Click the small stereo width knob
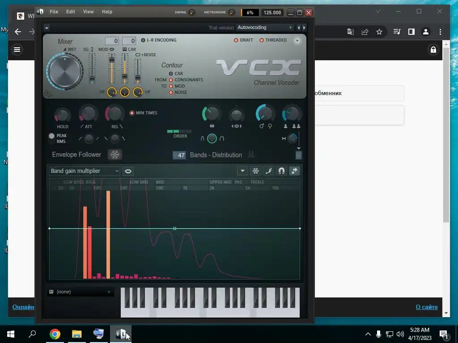 [x=292, y=138]
